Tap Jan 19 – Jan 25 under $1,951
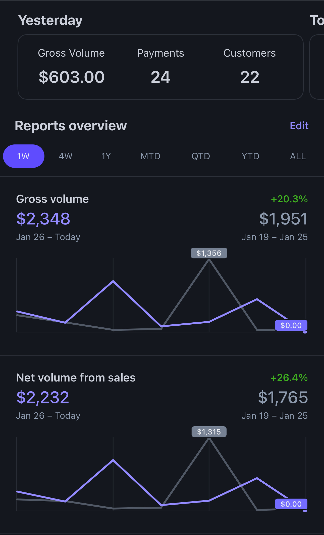This screenshot has width=324, height=535. point(275,237)
